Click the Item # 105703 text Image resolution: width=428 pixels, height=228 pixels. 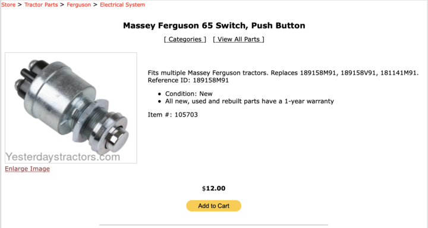coord(173,114)
